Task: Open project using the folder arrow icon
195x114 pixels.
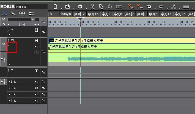Action: 68,7
